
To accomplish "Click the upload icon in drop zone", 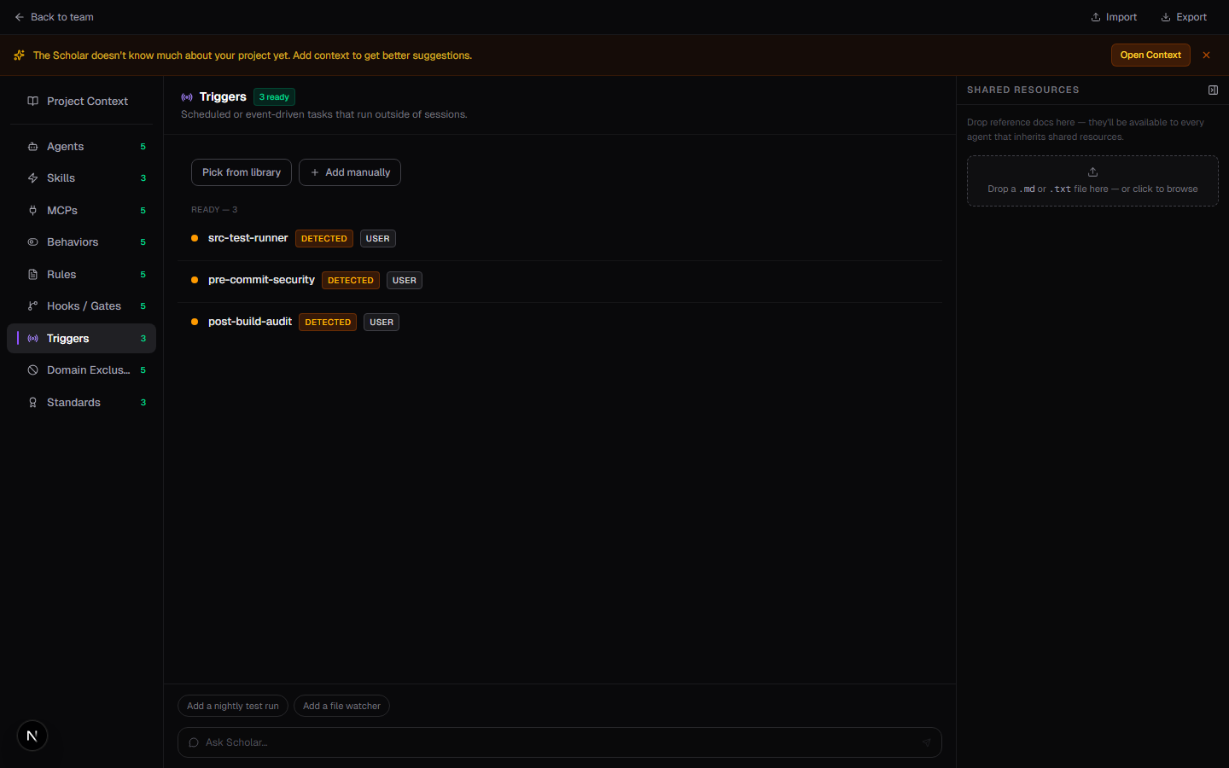I will 1092,172.
